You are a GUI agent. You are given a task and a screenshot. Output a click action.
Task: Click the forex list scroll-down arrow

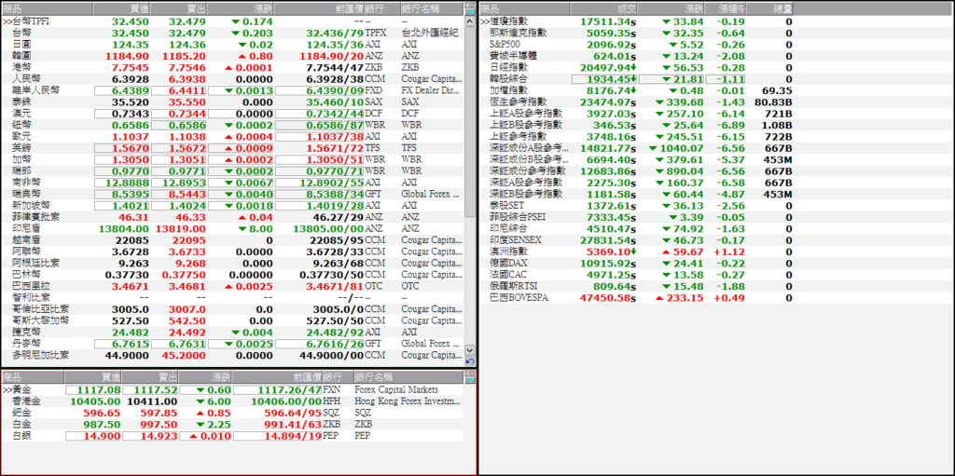pos(470,350)
